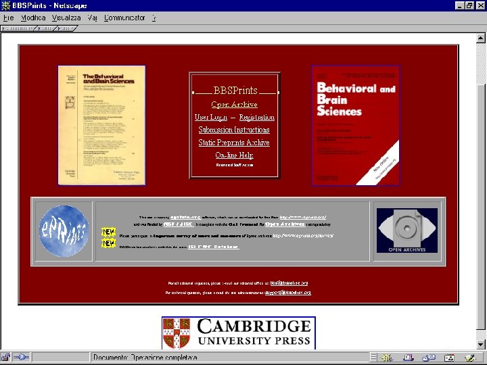This screenshot has width=487, height=365.
Task: Open the white Open Archives text link
Action: (285, 224)
